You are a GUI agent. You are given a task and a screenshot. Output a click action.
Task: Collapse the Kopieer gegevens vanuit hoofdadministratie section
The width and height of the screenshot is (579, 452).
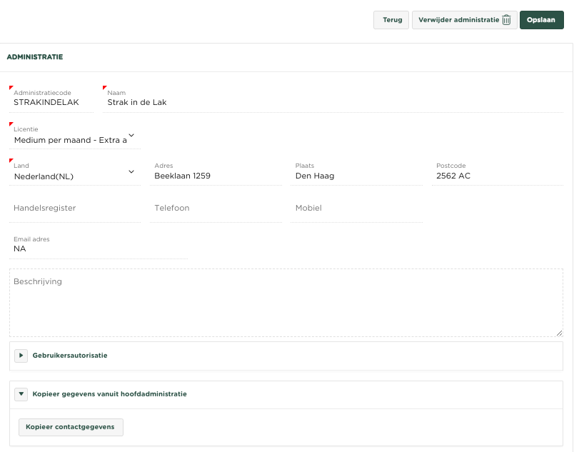click(x=21, y=394)
